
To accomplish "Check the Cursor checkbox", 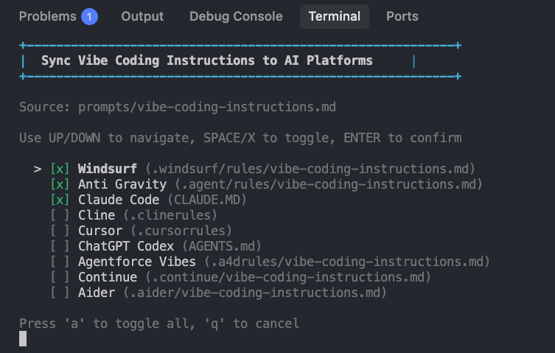I will (x=60, y=231).
